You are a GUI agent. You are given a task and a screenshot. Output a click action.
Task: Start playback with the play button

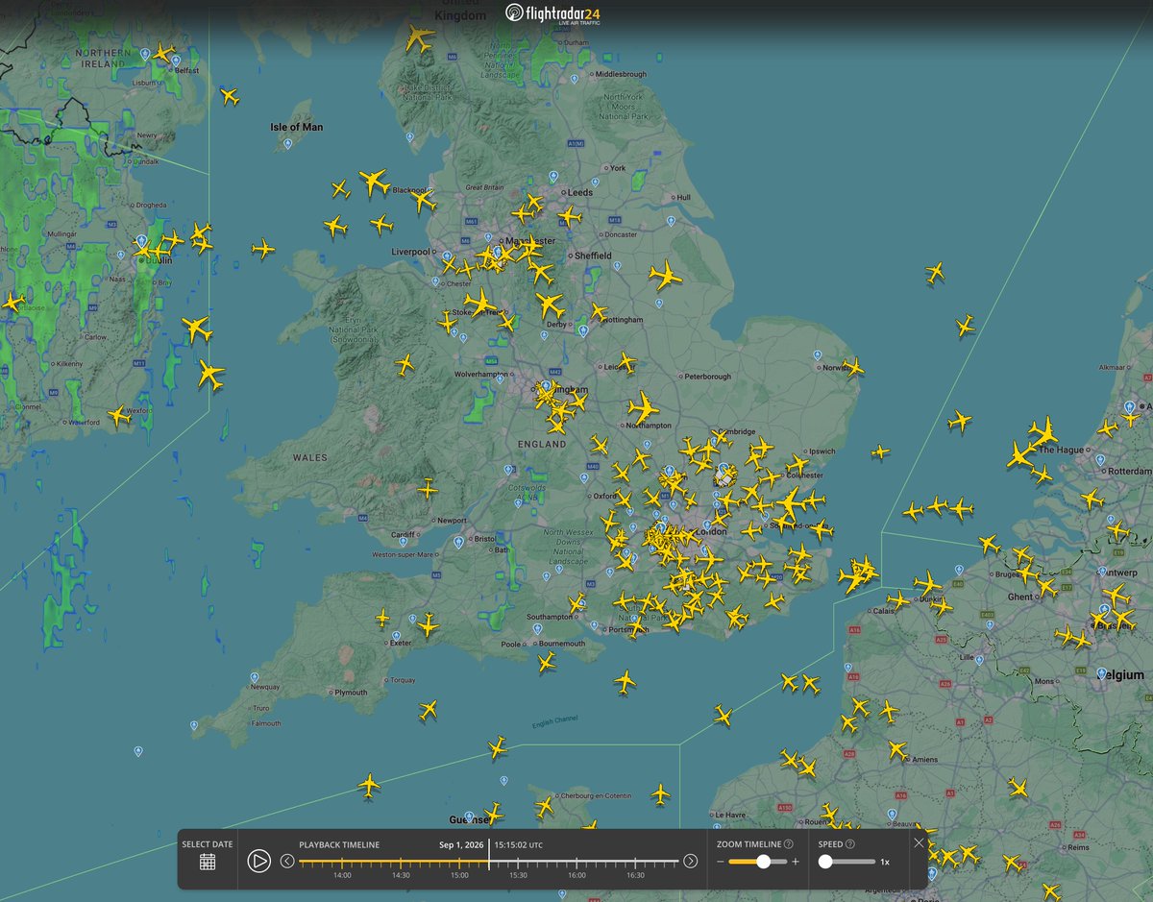(x=258, y=861)
